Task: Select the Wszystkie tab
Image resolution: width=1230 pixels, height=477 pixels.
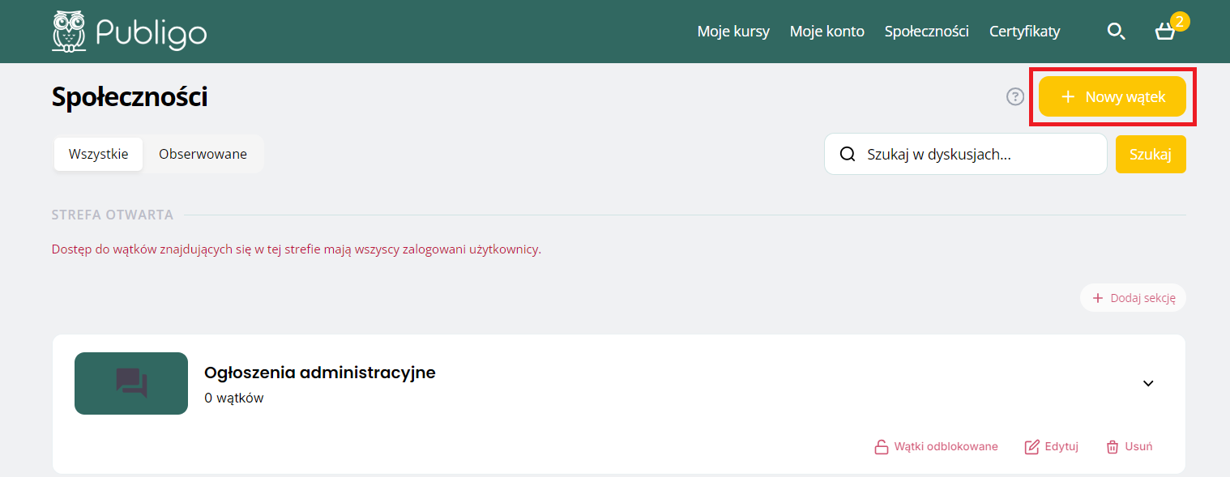Action: tap(98, 154)
